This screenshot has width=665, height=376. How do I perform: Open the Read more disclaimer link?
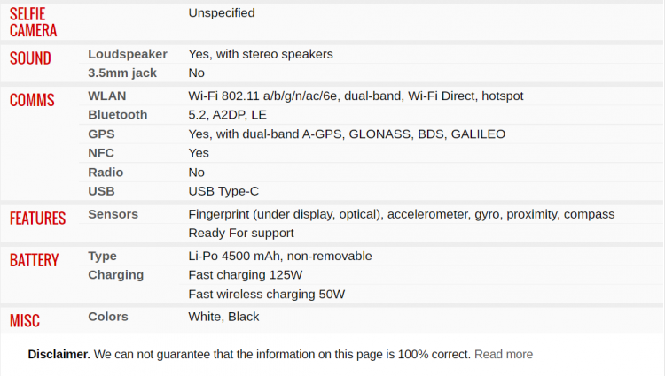504,354
